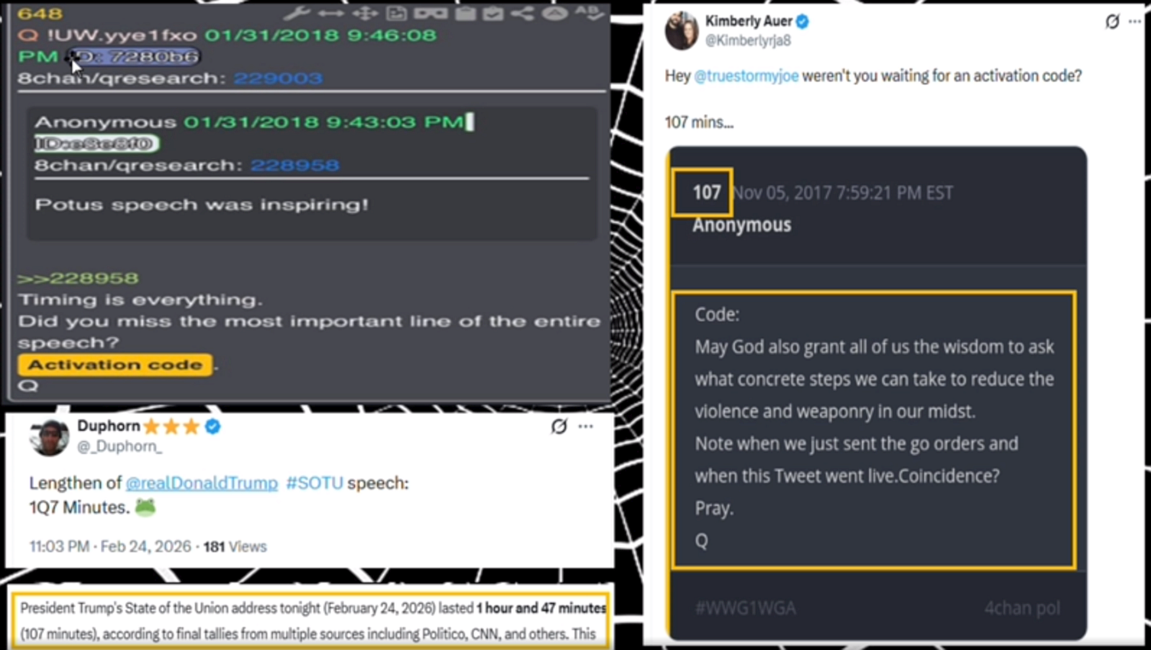
Task: Click the four-way move arrows icon
Action: point(365,14)
